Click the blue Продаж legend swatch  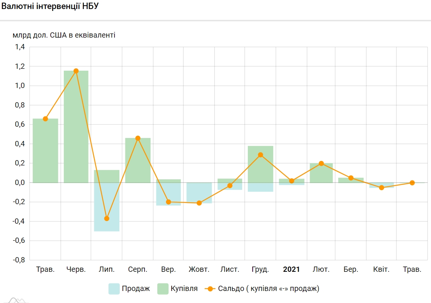pyautogui.click(x=114, y=289)
